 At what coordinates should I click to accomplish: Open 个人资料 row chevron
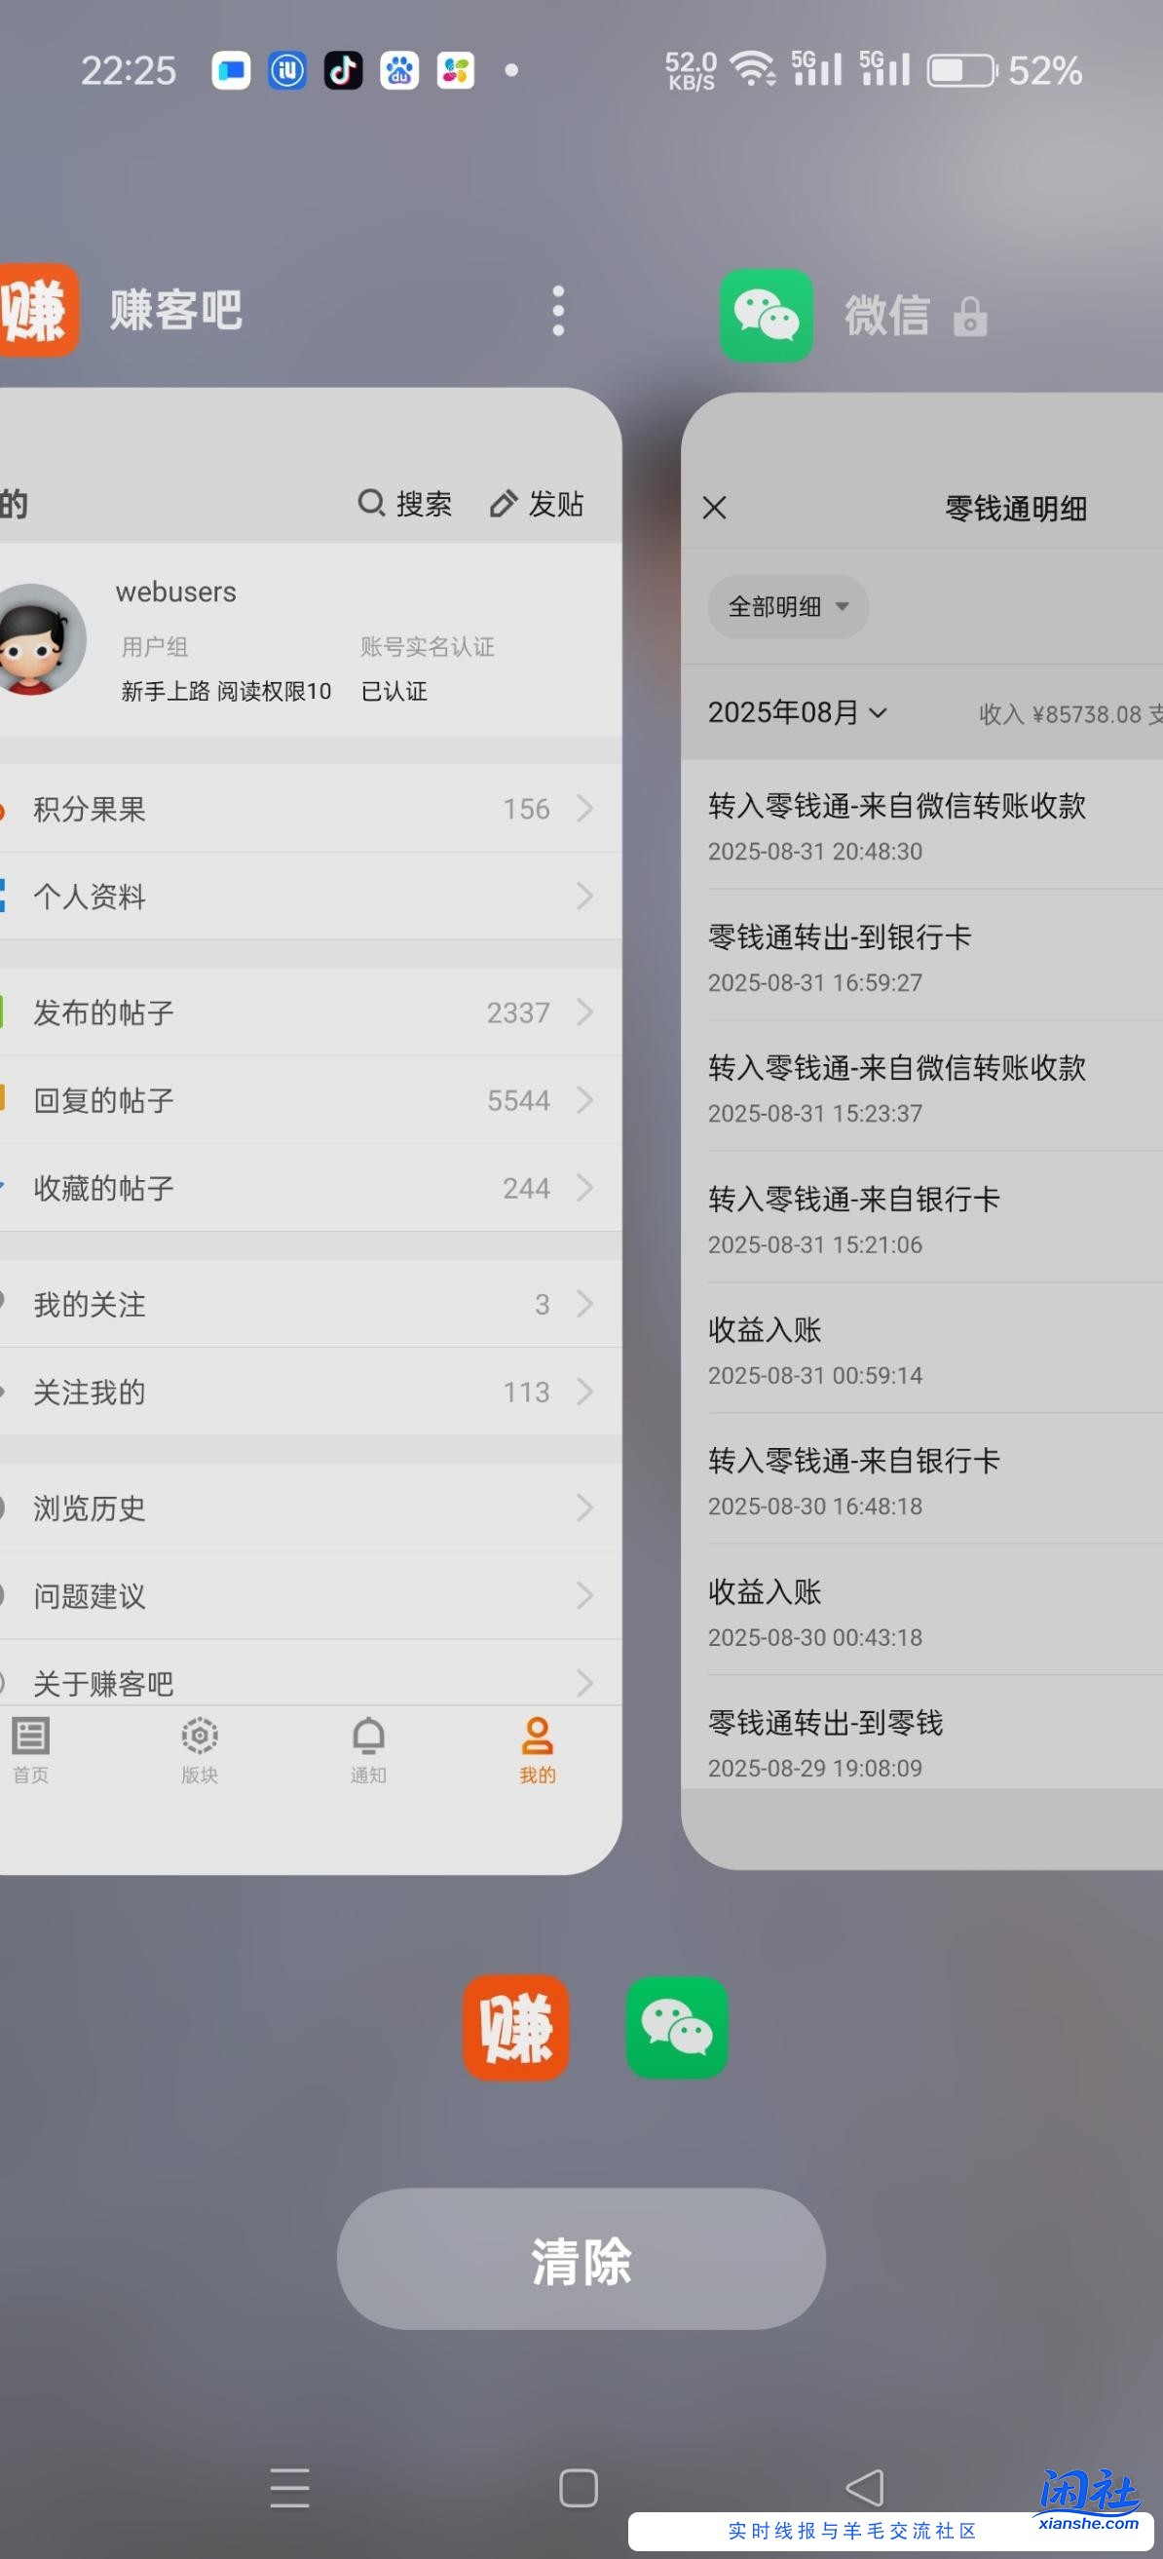(x=585, y=897)
